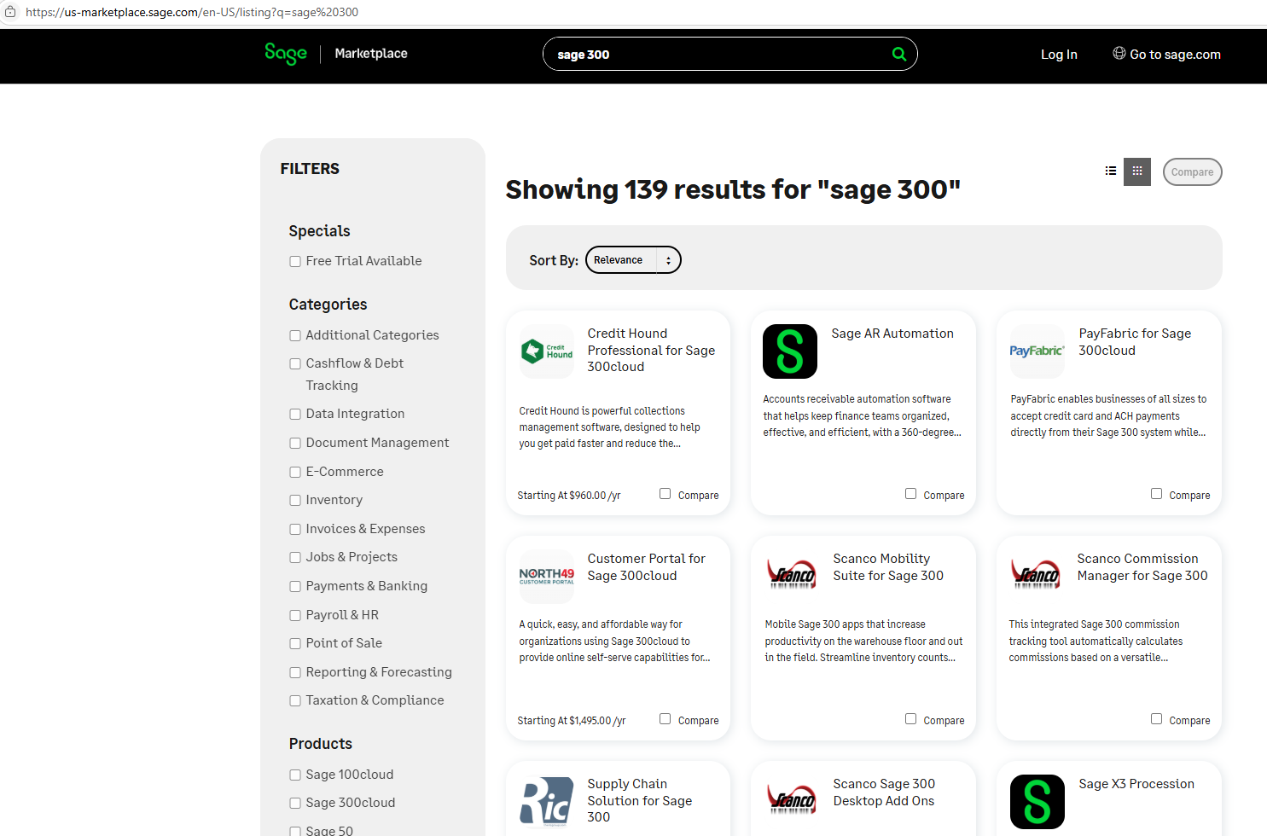
Task: Check Cashflow & Debt Tracking filter
Action: click(295, 364)
